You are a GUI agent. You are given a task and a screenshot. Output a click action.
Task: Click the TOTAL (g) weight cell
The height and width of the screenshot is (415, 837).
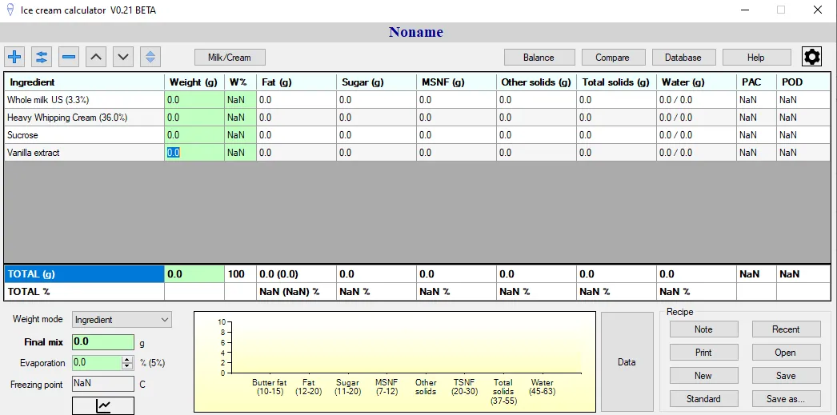[x=194, y=274]
